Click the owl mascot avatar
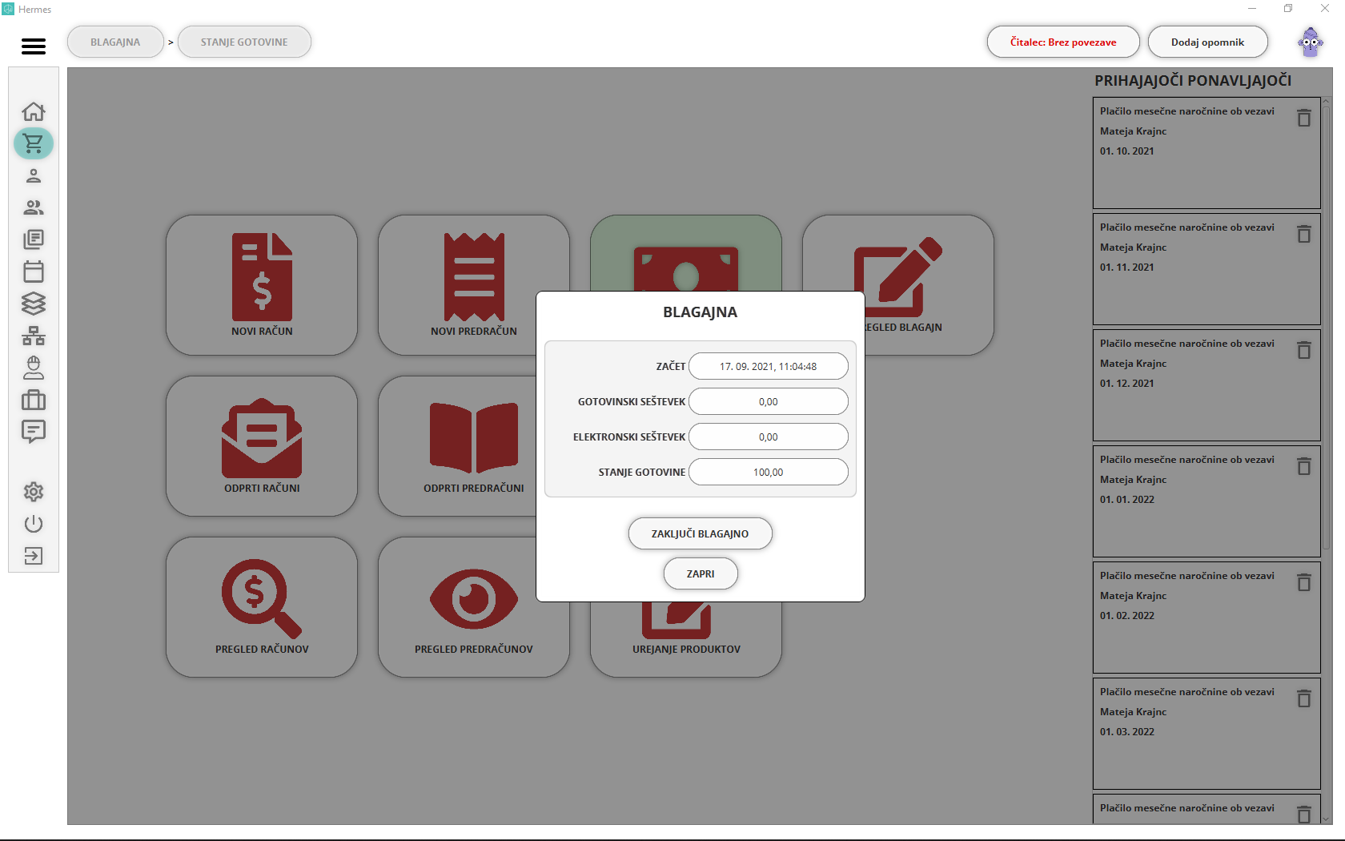 coord(1311,42)
